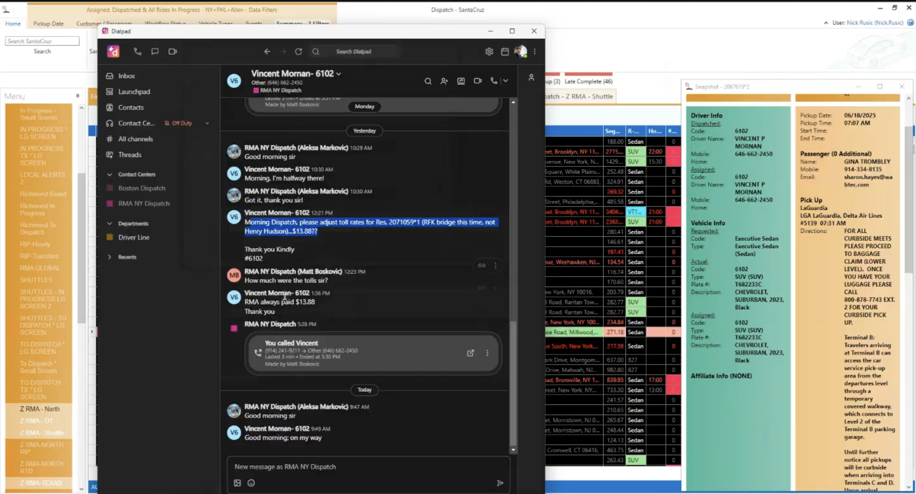The image size is (916, 494).
Task: Collapse the Contact Centers section
Action: click(x=109, y=174)
